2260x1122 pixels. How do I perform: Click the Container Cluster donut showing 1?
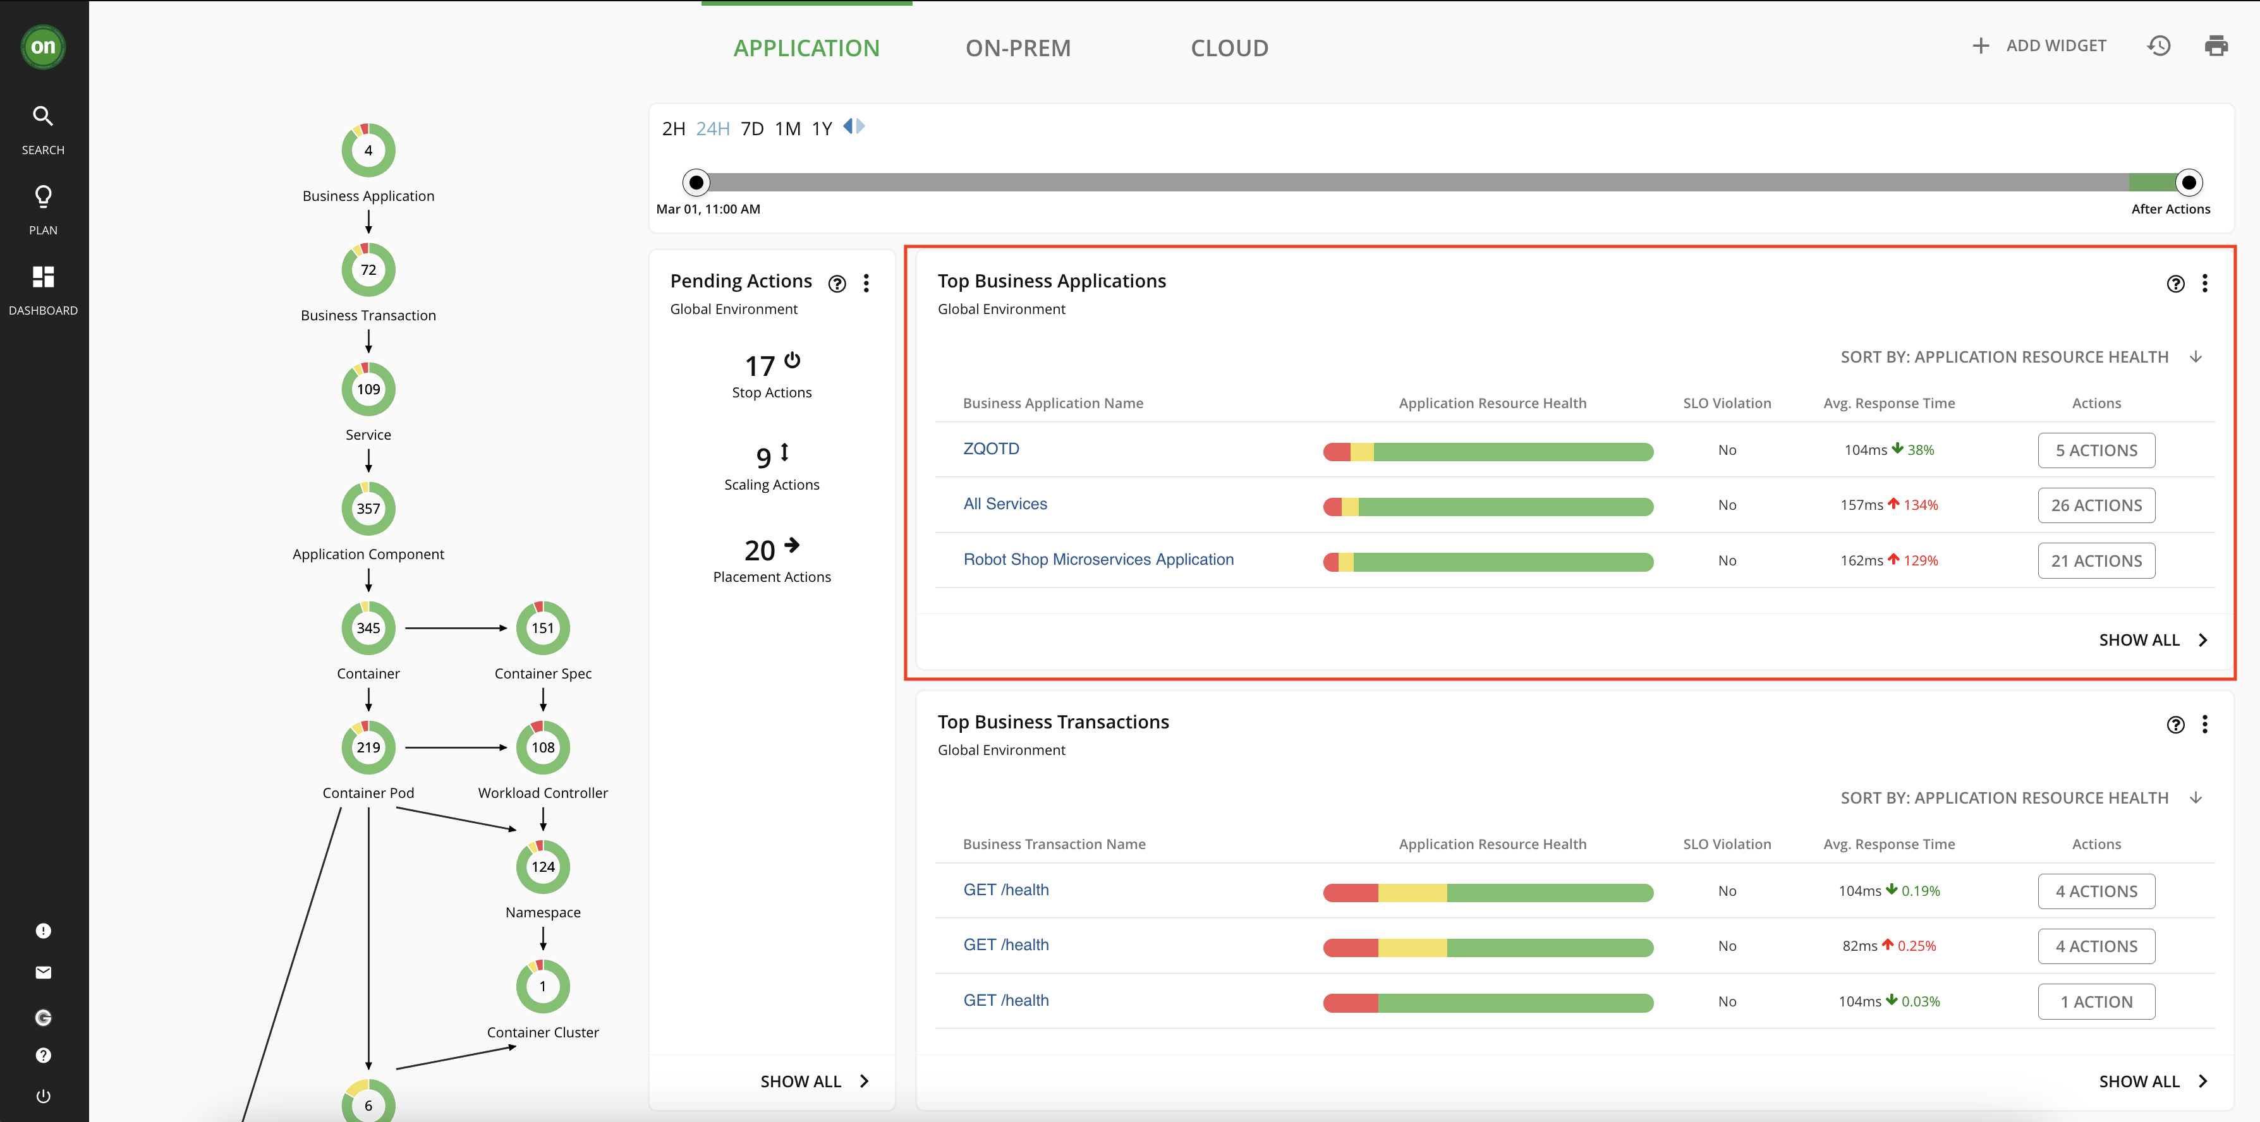[543, 986]
